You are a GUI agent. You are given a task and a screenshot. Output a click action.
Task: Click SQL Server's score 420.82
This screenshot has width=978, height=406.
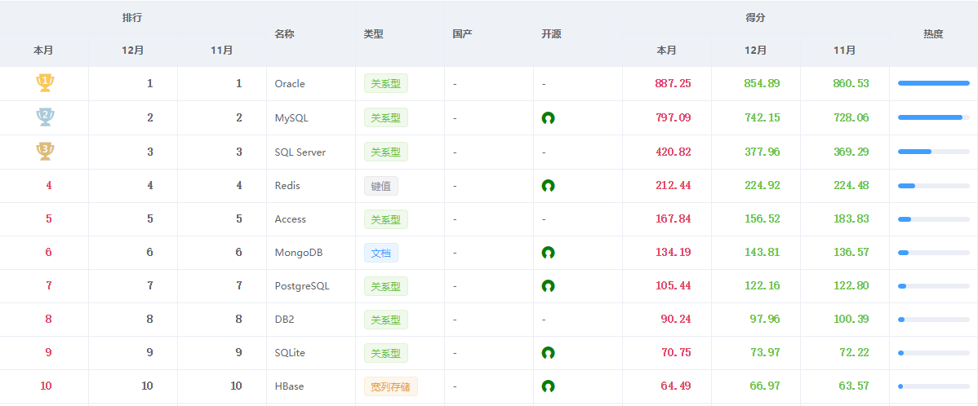[x=673, y=152]
